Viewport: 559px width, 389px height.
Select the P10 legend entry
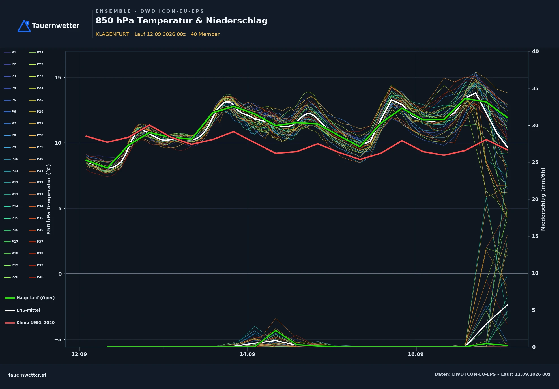[x=11, y=159]
